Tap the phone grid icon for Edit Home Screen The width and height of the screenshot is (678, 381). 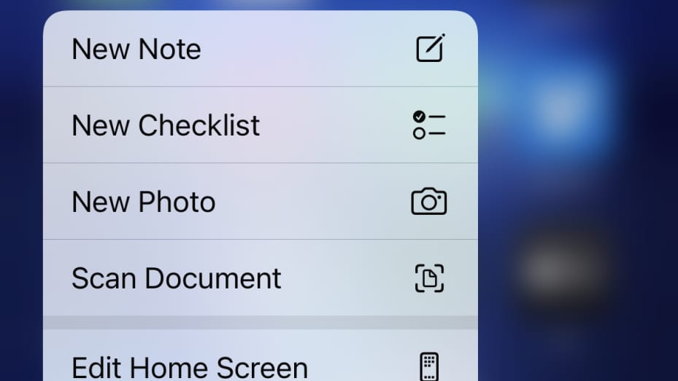pyautogui.click(x=429, y=366)
